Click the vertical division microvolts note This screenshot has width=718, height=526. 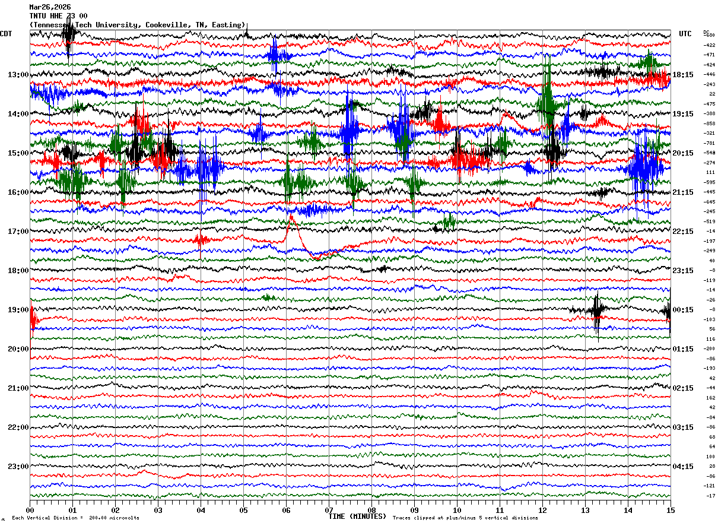(75, 518)
